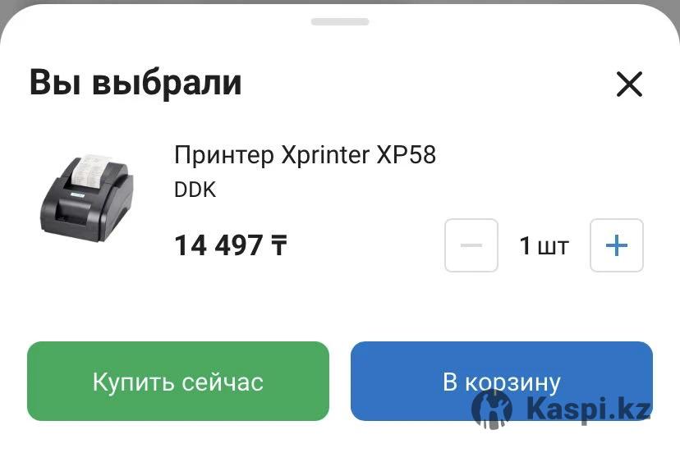680x462 pixels.
Task: Tap the Kaspi.kz watermark text
Action: [x=588, y=409]
